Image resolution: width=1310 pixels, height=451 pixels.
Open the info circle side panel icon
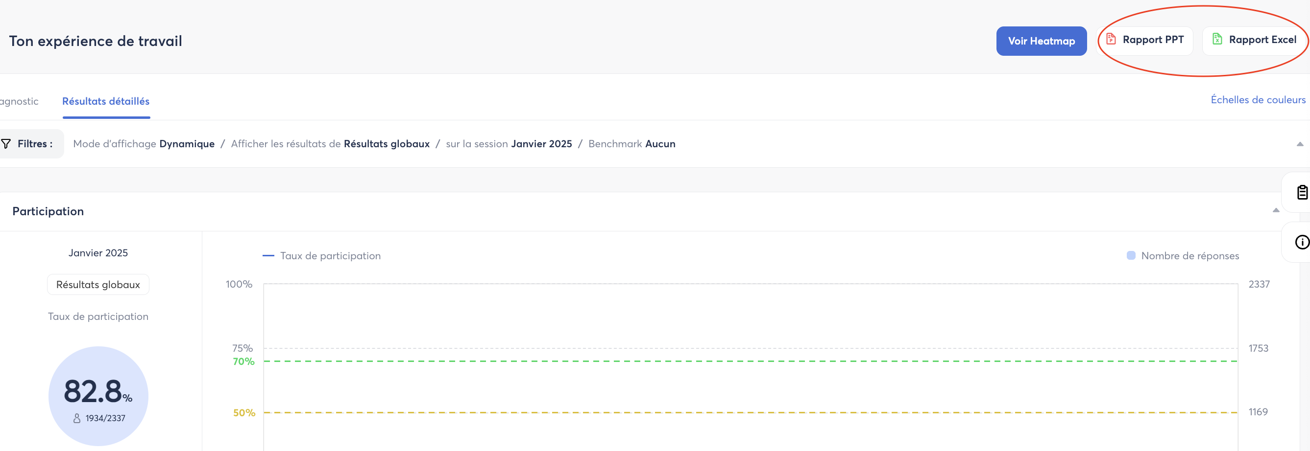point(1301,242)
